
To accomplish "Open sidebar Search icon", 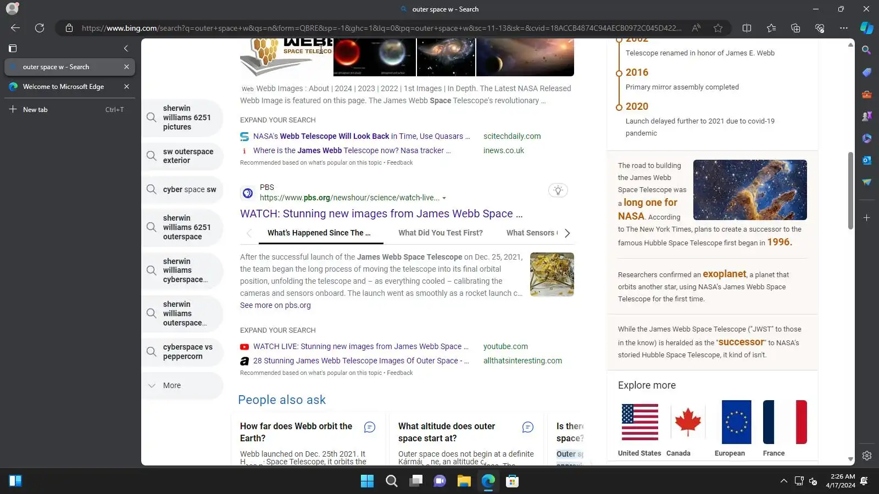I will 867,50.
